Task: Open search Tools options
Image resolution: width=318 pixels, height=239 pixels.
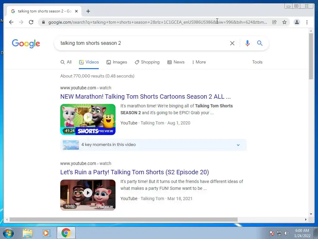Action: [257, 62]
